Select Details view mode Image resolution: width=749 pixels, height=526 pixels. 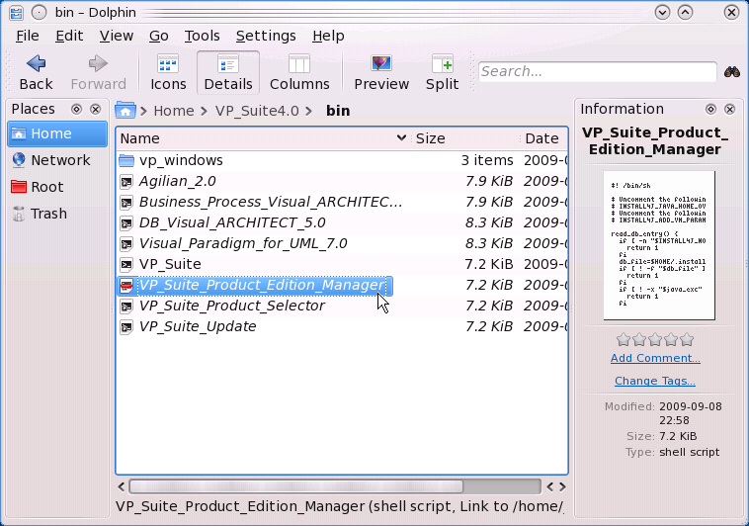pos(228,73)
